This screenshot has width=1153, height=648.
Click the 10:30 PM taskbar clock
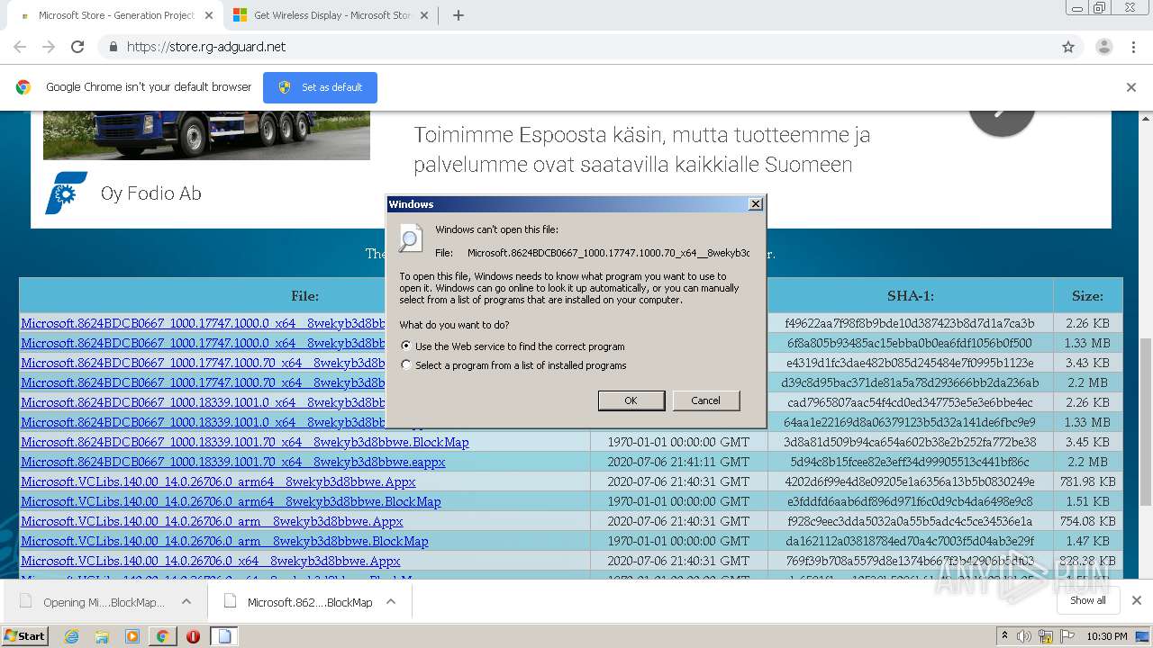[1107, 636]
